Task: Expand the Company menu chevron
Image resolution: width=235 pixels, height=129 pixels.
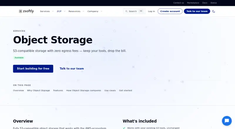Action: (x=101, y=11)
